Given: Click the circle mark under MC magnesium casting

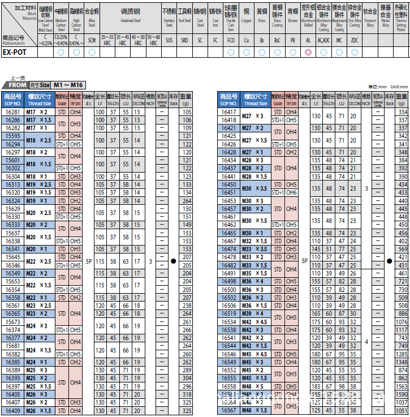Looking at the screenshot, I should click(x=339, y=53).
